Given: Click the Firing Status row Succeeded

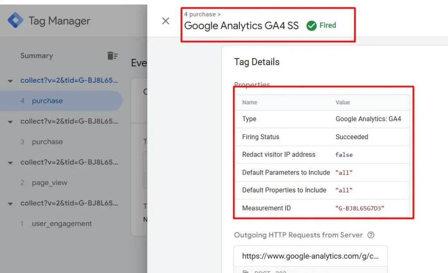Looking at the screenshot, I should tap(352, 137).
